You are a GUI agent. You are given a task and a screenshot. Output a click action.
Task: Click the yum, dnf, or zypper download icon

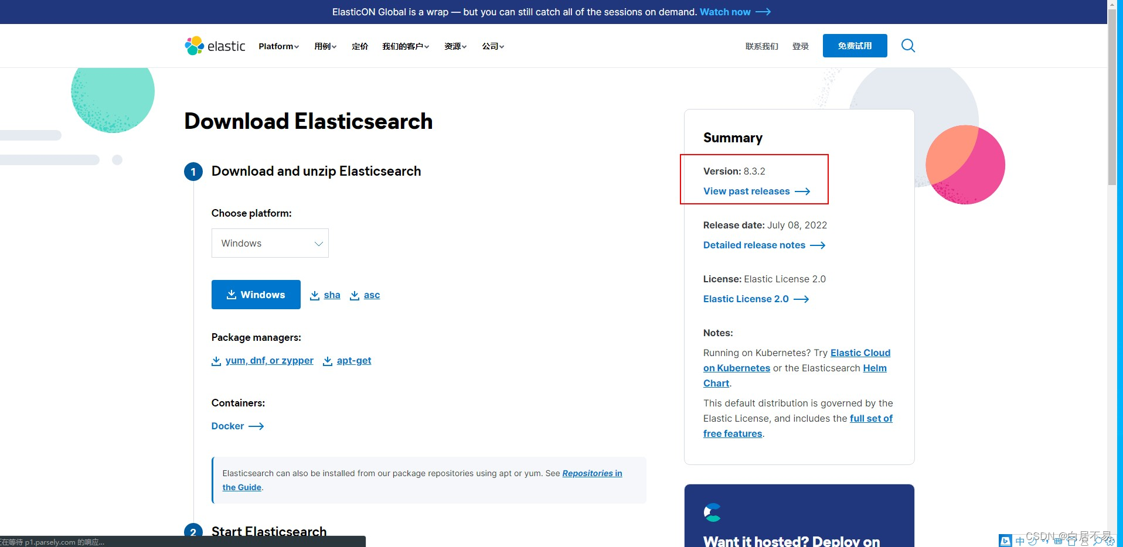216,361
